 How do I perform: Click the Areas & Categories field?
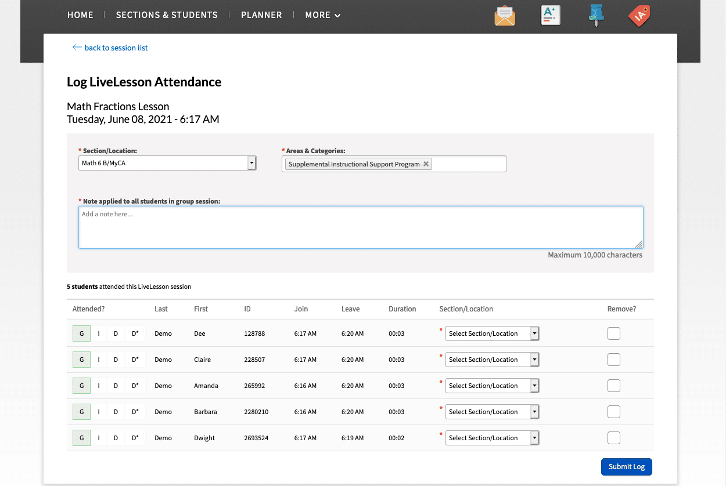pos(394,164)
